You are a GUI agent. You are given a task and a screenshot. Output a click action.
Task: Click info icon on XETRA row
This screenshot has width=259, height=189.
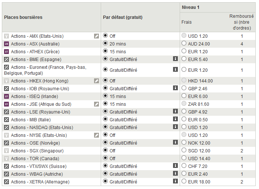click(x=175, y=182)
